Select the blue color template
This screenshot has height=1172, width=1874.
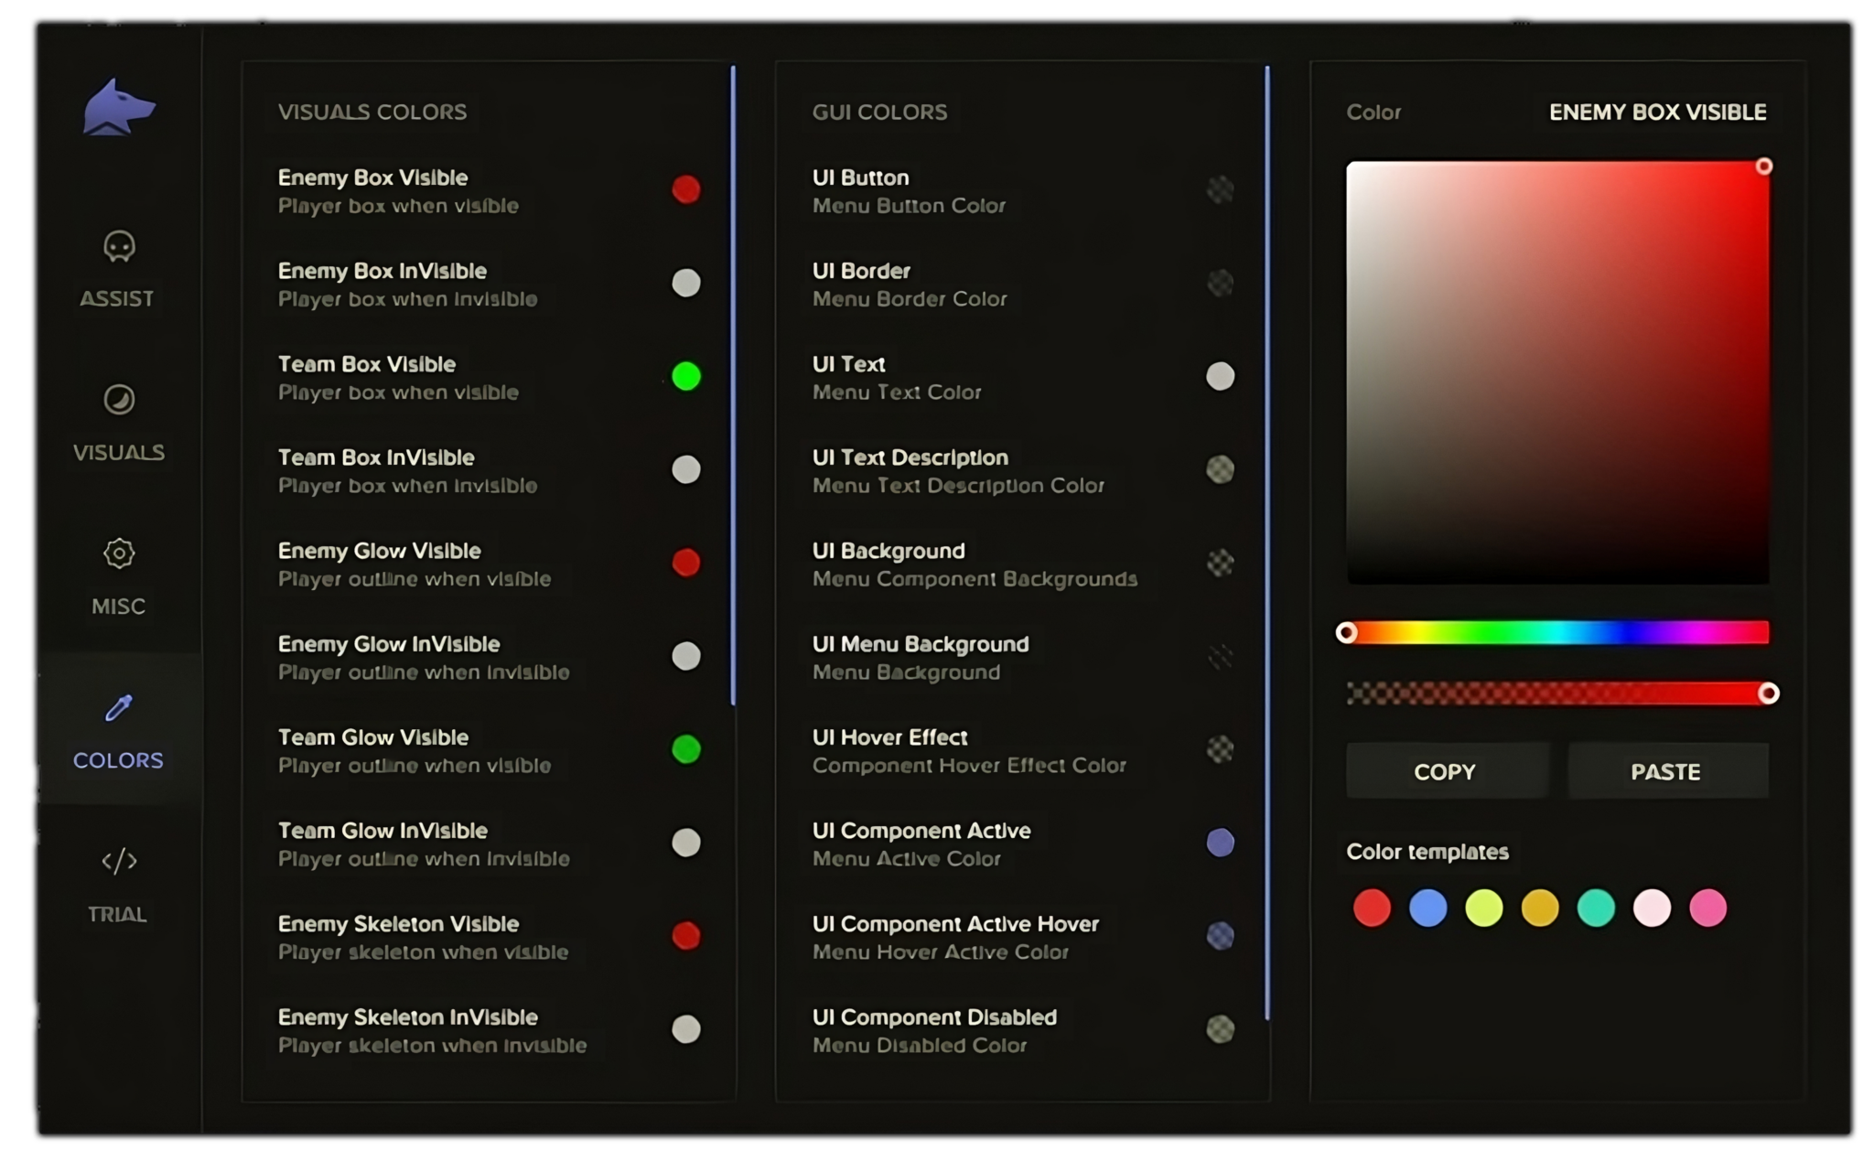(1427, 908)
